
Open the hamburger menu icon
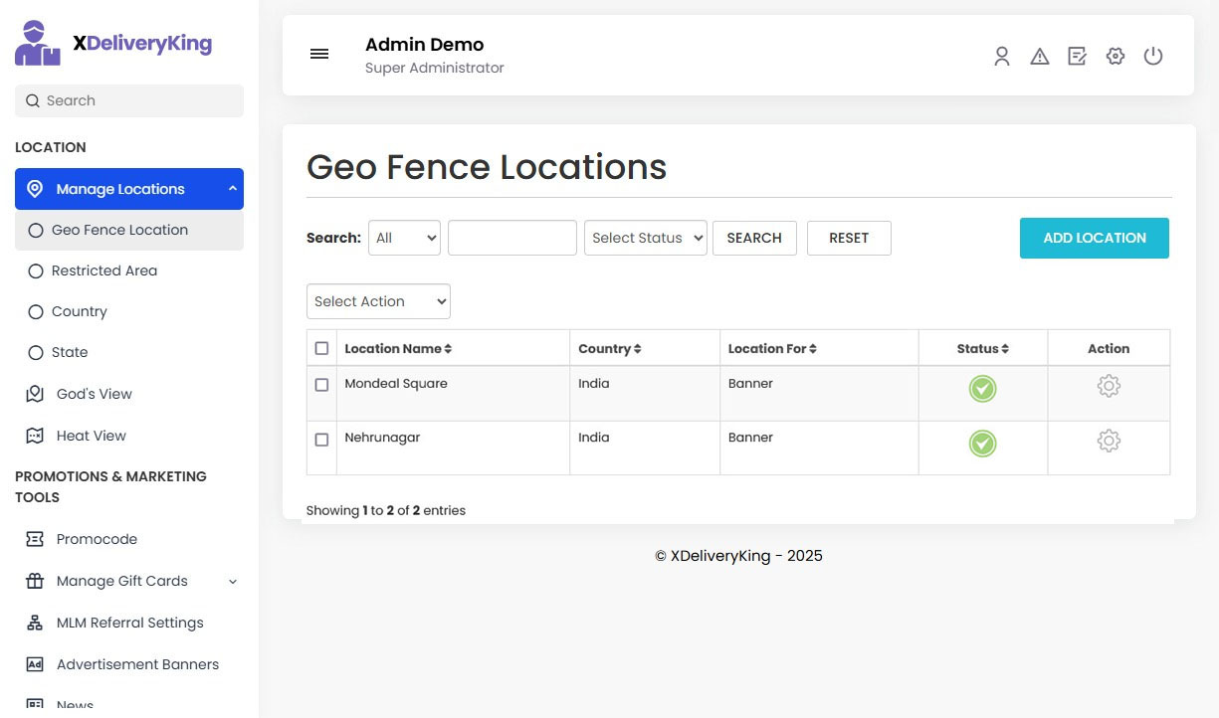[x=319, y=54]
